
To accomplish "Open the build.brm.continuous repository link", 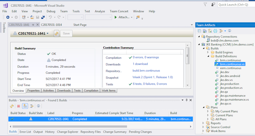I will click(146, 71).
